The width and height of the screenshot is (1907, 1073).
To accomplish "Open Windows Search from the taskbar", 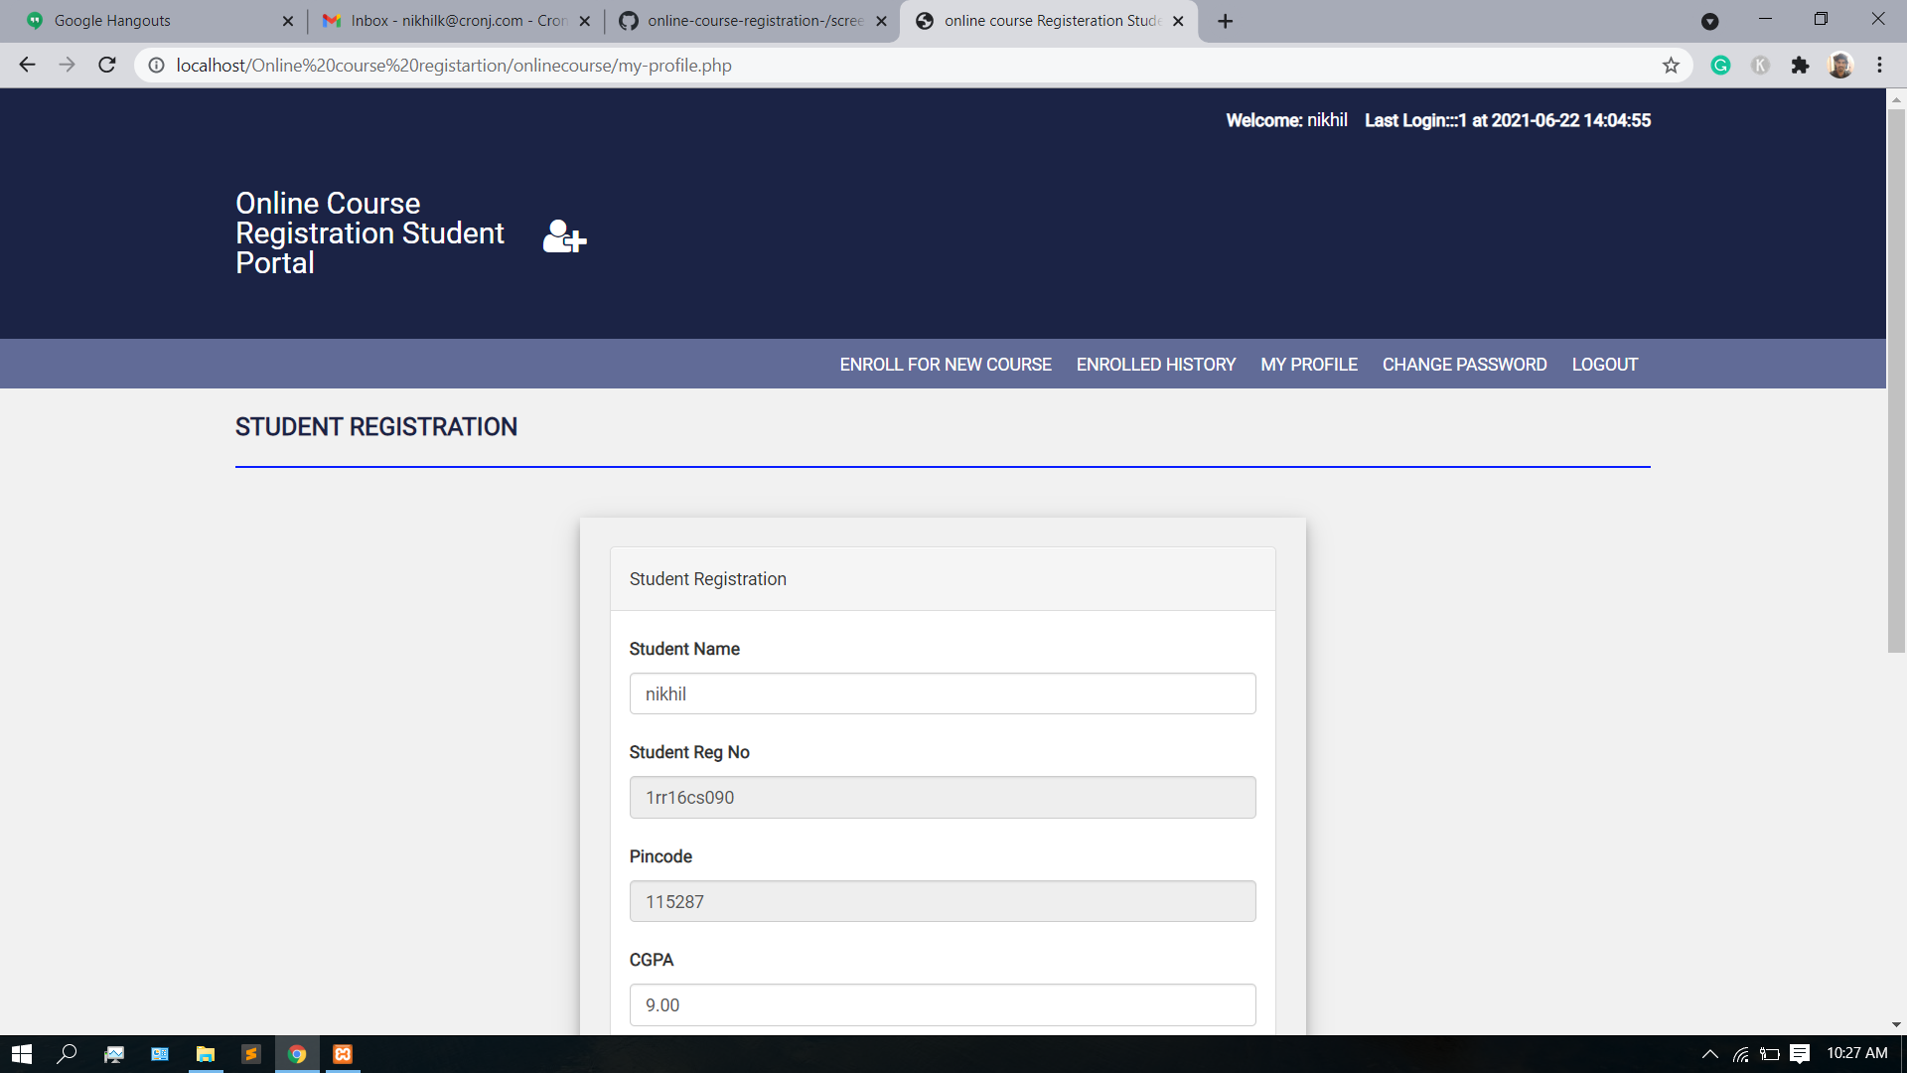I will pos(68,1054).
